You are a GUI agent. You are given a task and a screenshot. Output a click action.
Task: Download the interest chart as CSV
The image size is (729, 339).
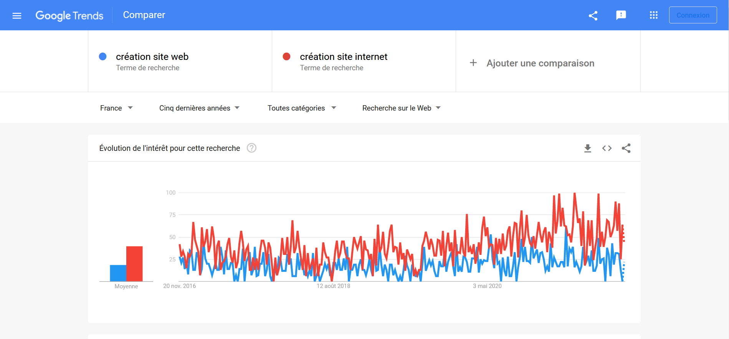(x=588, y=148)
